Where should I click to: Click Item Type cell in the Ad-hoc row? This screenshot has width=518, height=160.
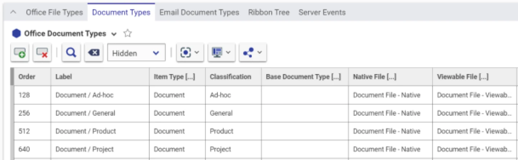point(177,95)
